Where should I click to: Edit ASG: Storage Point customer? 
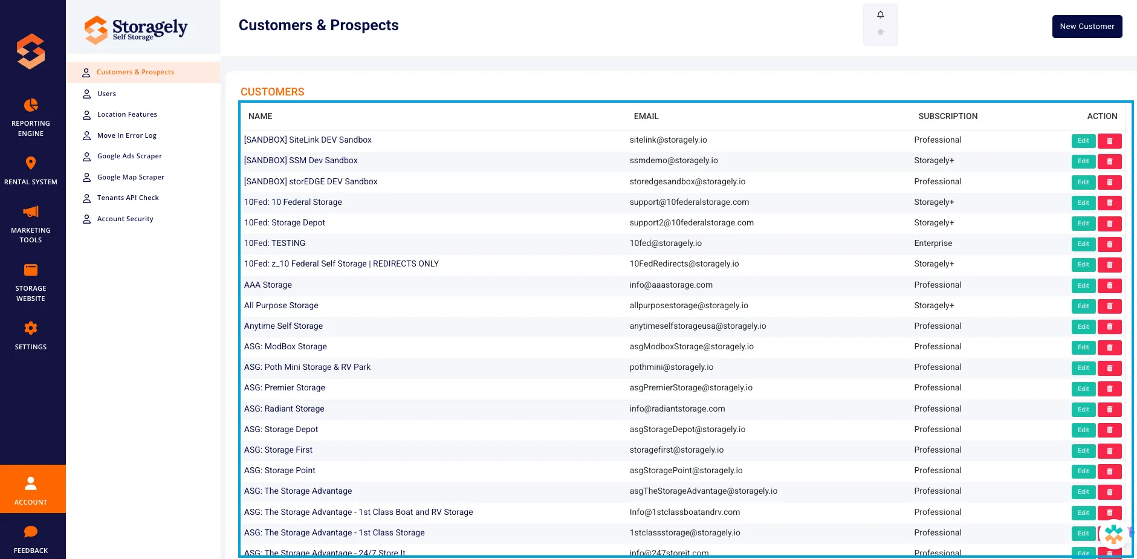(1083, 471)
